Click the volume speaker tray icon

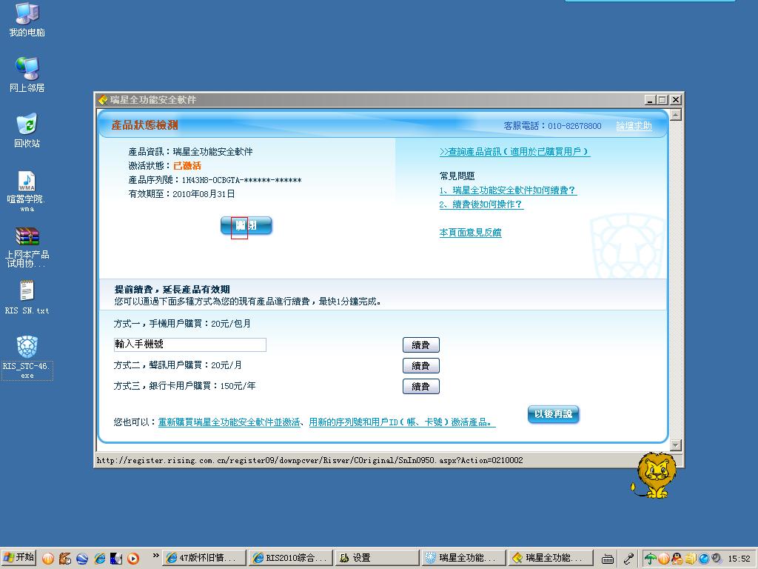[716, 559]
